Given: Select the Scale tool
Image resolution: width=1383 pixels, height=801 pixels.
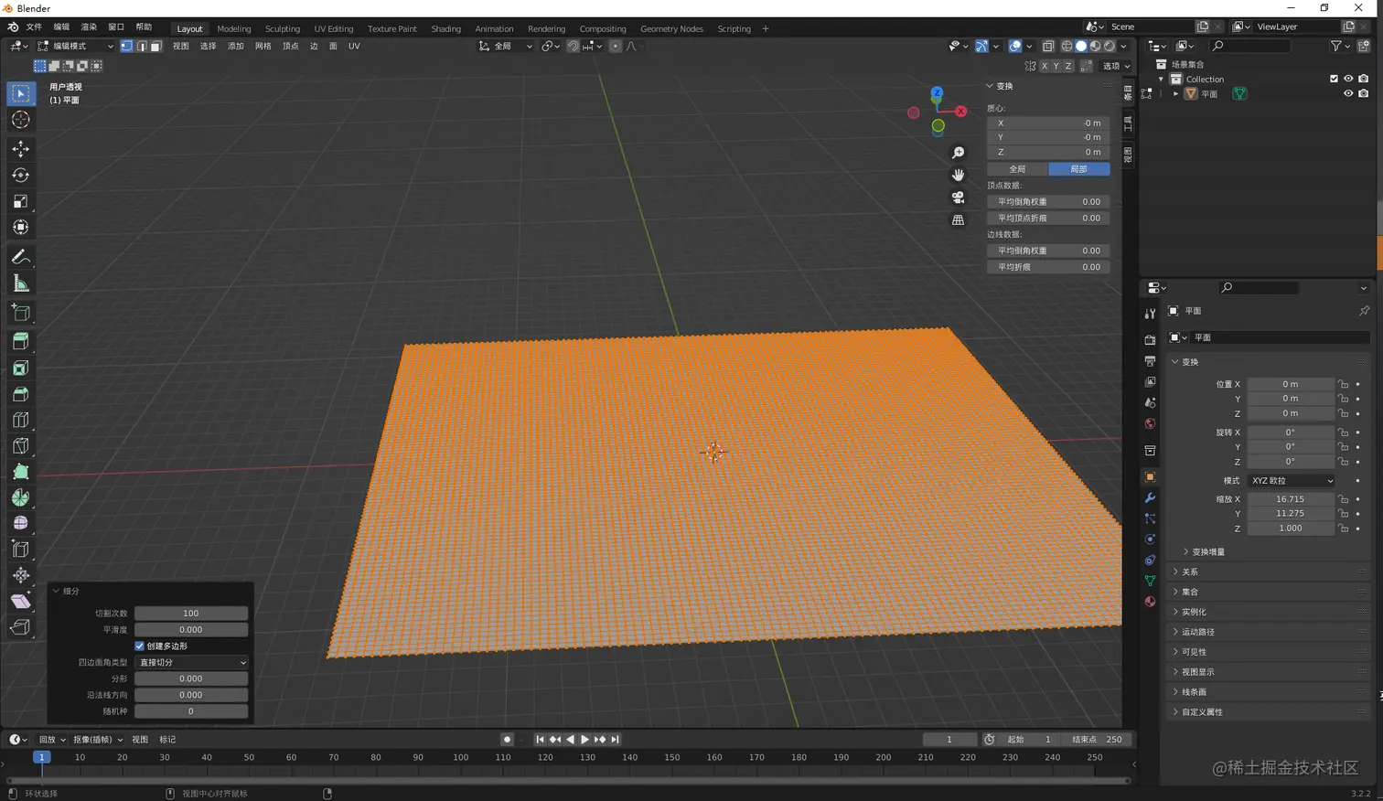Looking at the screenshot, I should pyautogui.click(x=20, y=201).
